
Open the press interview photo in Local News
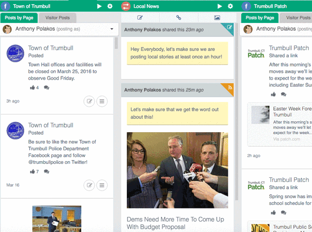pyautogui.click(x=177, y=170)
